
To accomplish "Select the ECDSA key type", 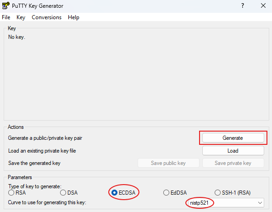I will [123, 193].
